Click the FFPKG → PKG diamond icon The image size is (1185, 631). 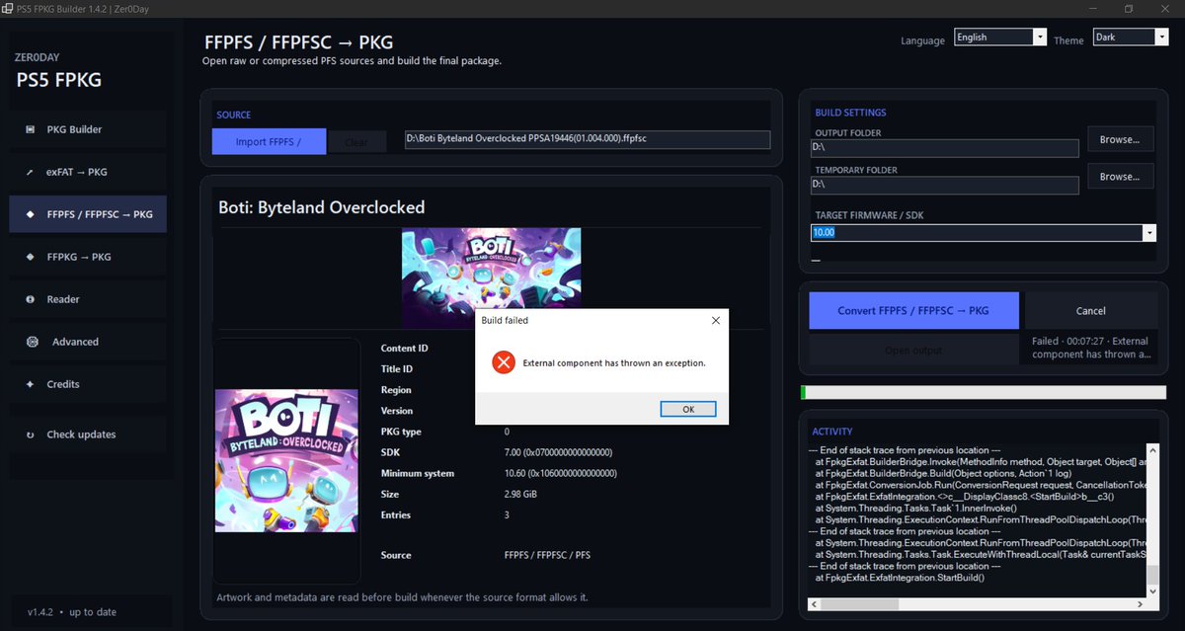tap(30, 257)
